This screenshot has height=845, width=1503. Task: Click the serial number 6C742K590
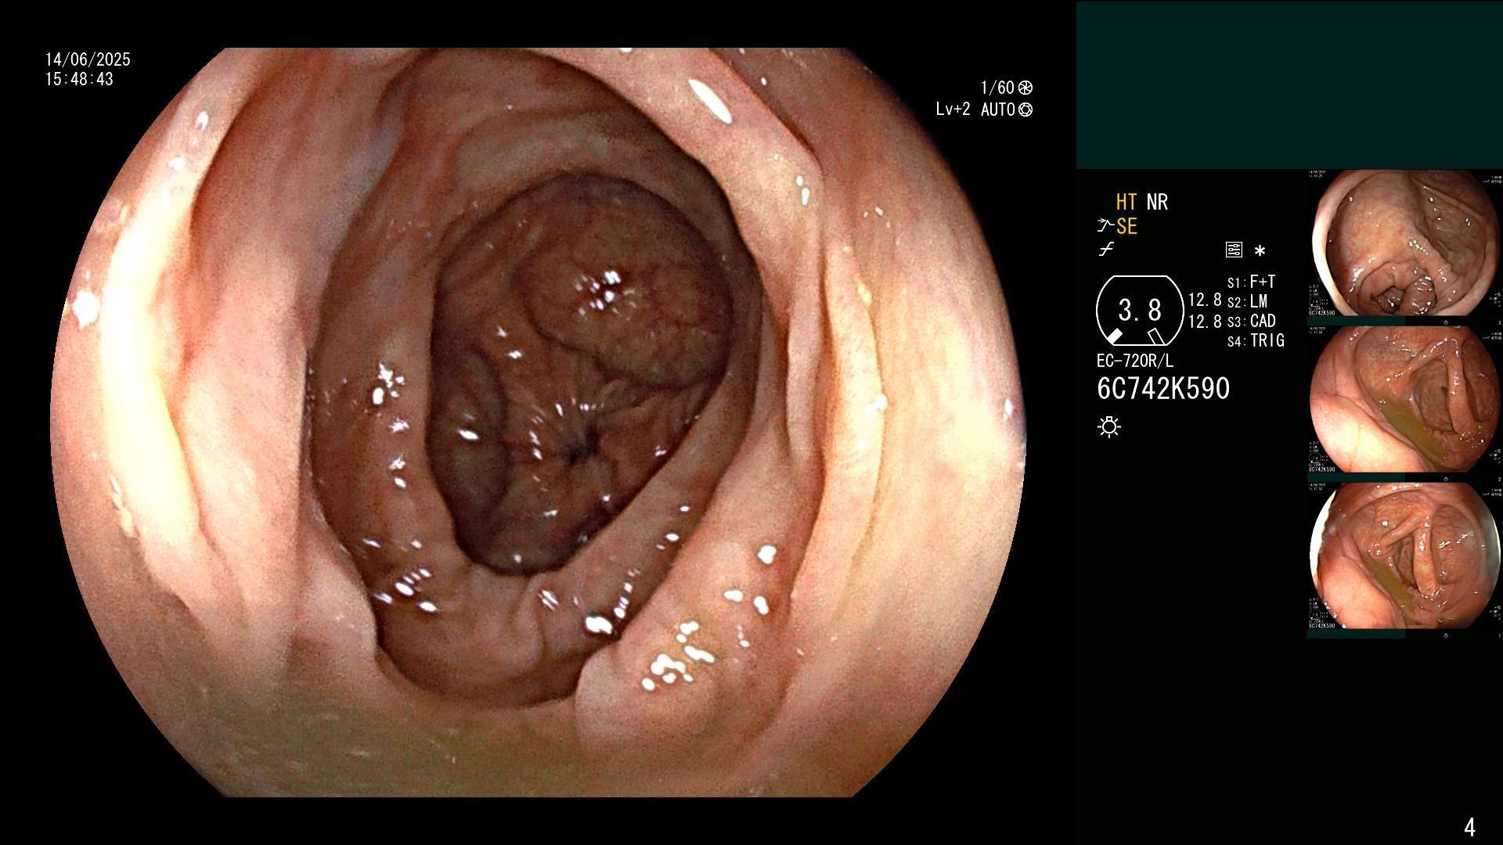[x=1163, y=389]
